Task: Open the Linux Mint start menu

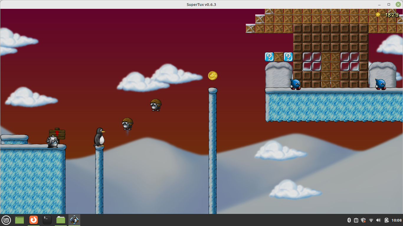Action: click(6, 220)
